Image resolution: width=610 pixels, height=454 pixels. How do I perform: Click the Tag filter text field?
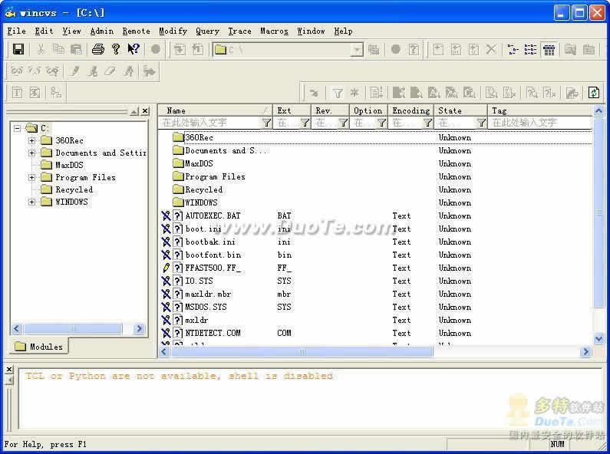click(540, 123)
